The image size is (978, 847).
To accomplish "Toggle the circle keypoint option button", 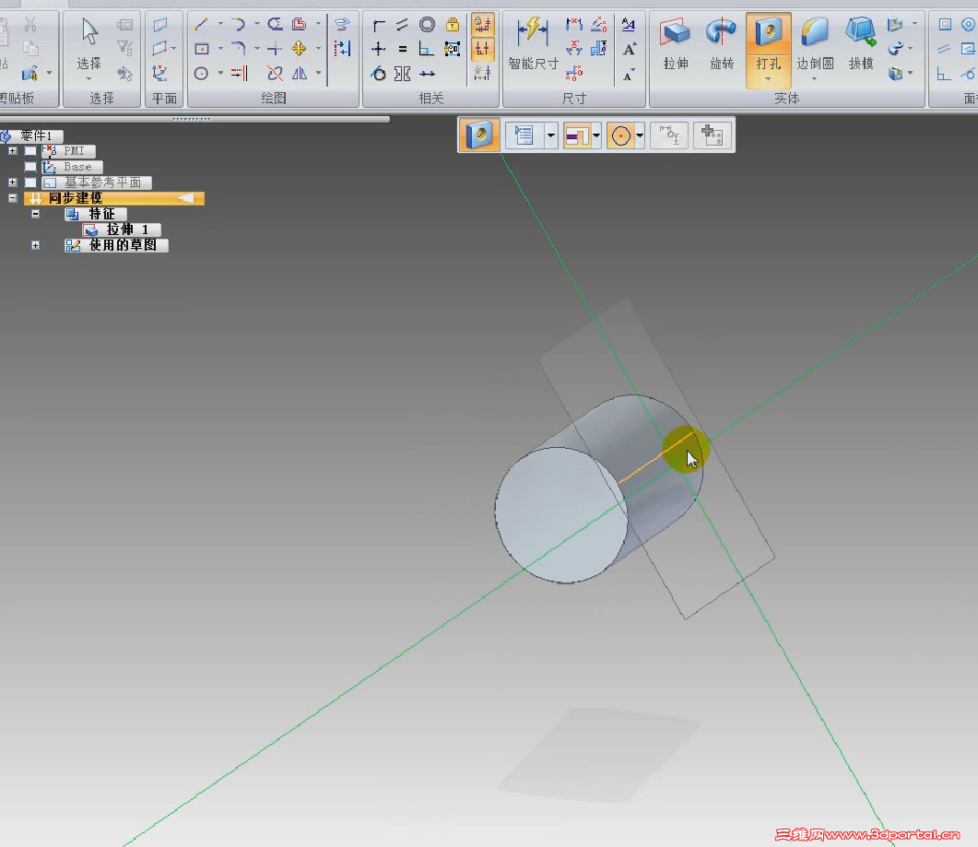I will click(620, 135).
